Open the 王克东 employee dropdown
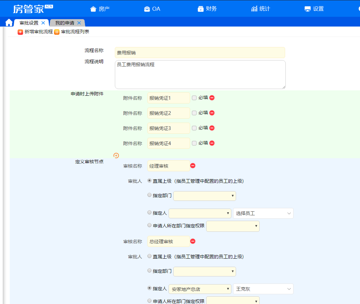This screenshot has width=360, height=304. click(263, 289)
